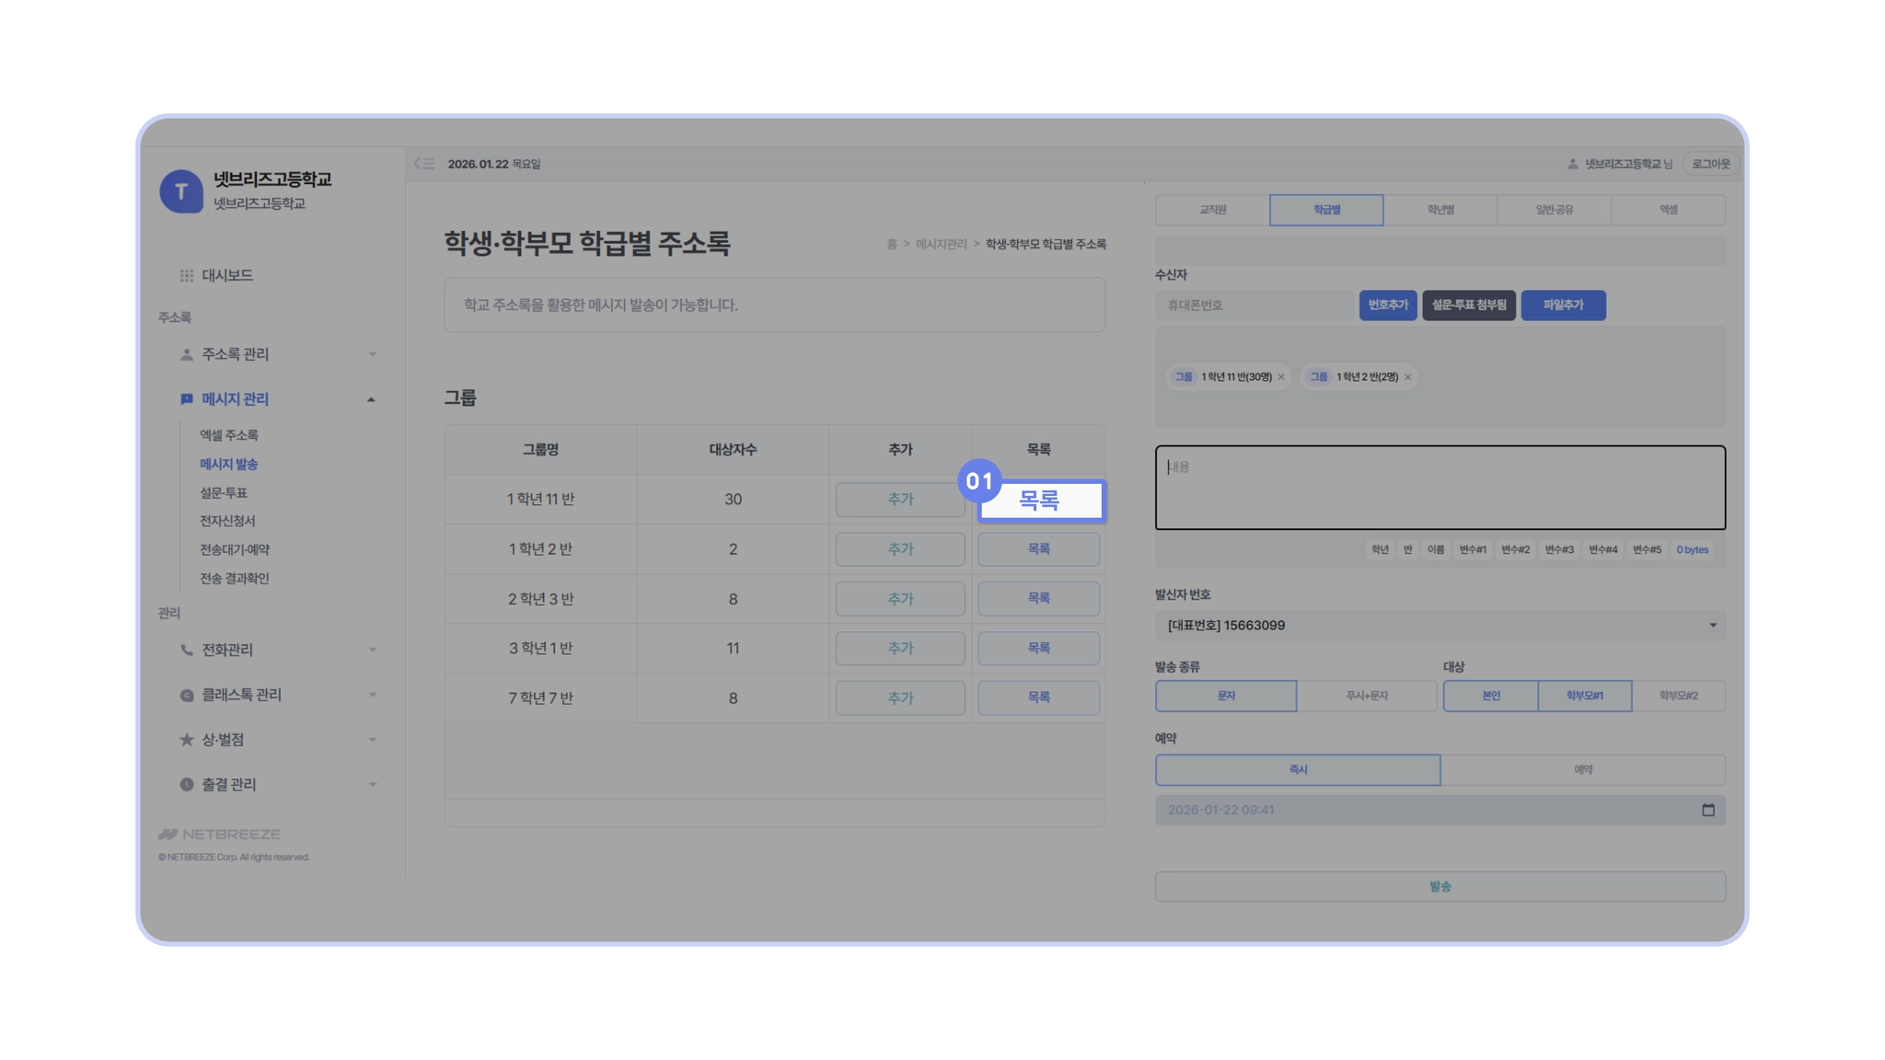This screenshot has width=1885, height=1060.
Task: Switch the reservation mode to 예약
Action: pyautogui.click(x=1582, y=770)
